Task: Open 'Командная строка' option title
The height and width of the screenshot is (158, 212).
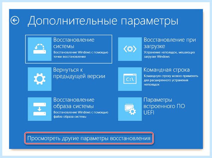Action: 166,70
